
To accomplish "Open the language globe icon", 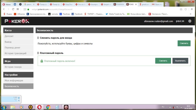I will [x=190, y=21].
